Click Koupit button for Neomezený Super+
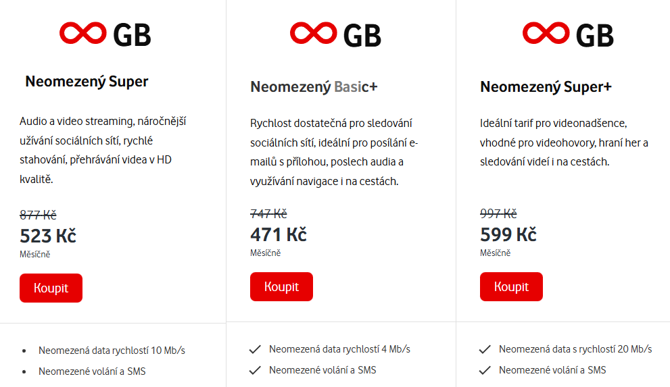This screenshot has height=387, width=670. 511,286
